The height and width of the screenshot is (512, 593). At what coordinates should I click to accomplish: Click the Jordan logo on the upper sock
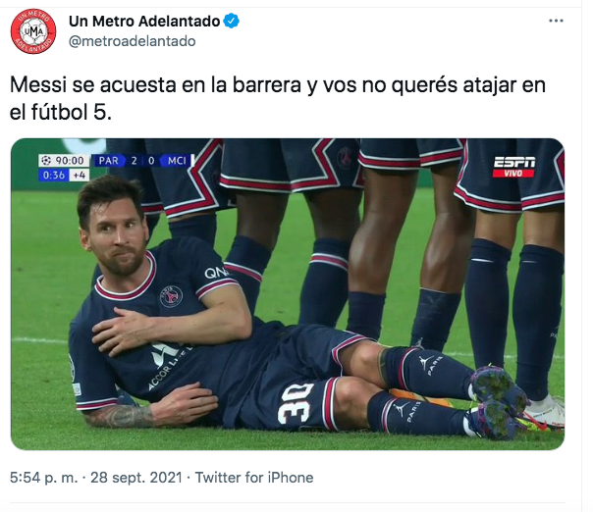(x=426, y=362)
